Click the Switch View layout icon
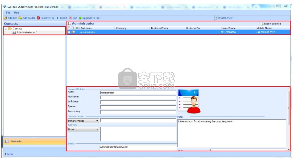The image size is (294, 158). click(217, 18)
